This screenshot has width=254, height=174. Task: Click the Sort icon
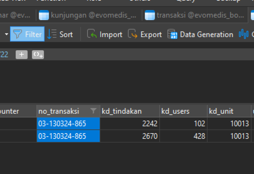[x=52, y=34]
